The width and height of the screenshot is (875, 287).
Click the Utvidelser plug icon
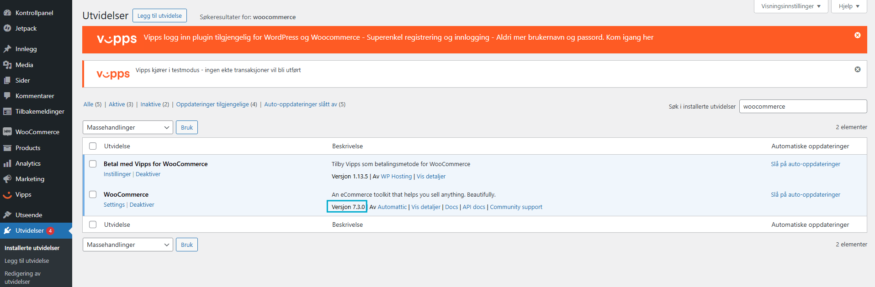click(7, 230)
